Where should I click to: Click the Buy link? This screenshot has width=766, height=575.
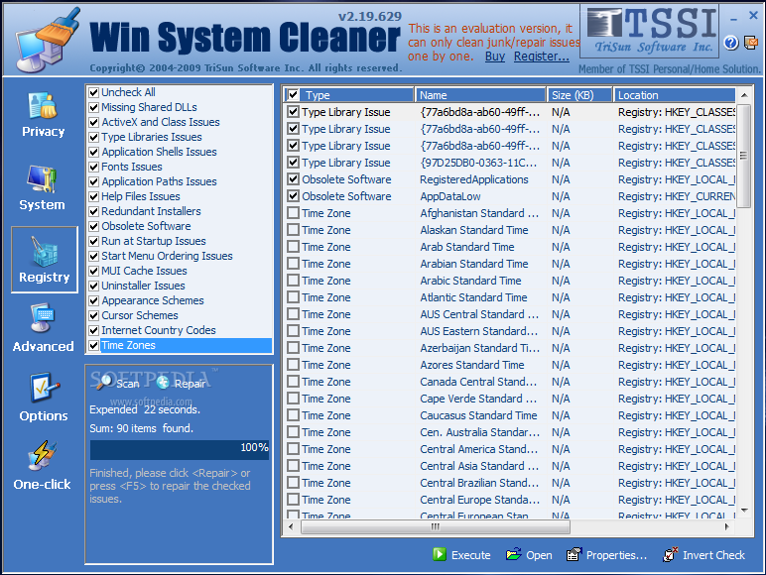(495, 57)
